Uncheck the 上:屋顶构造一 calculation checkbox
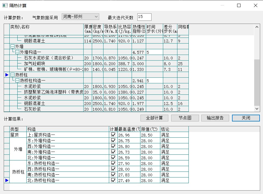This screenshot has height=194, width=263. point(113,135)
